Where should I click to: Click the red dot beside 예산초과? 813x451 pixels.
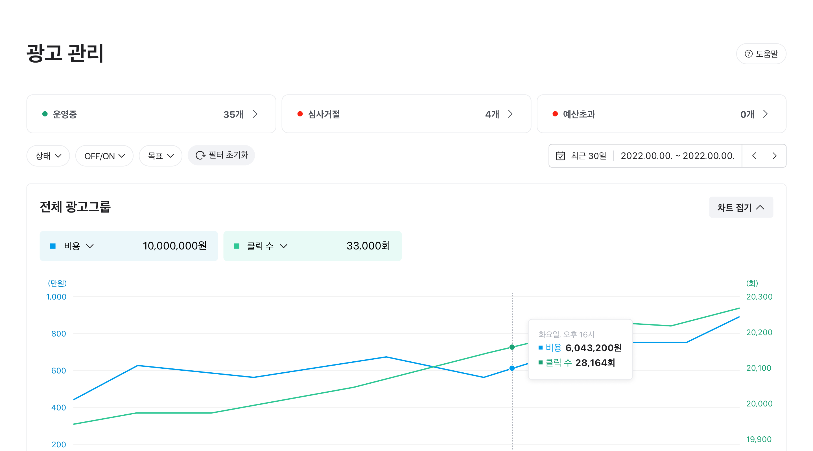click(555, 114)
